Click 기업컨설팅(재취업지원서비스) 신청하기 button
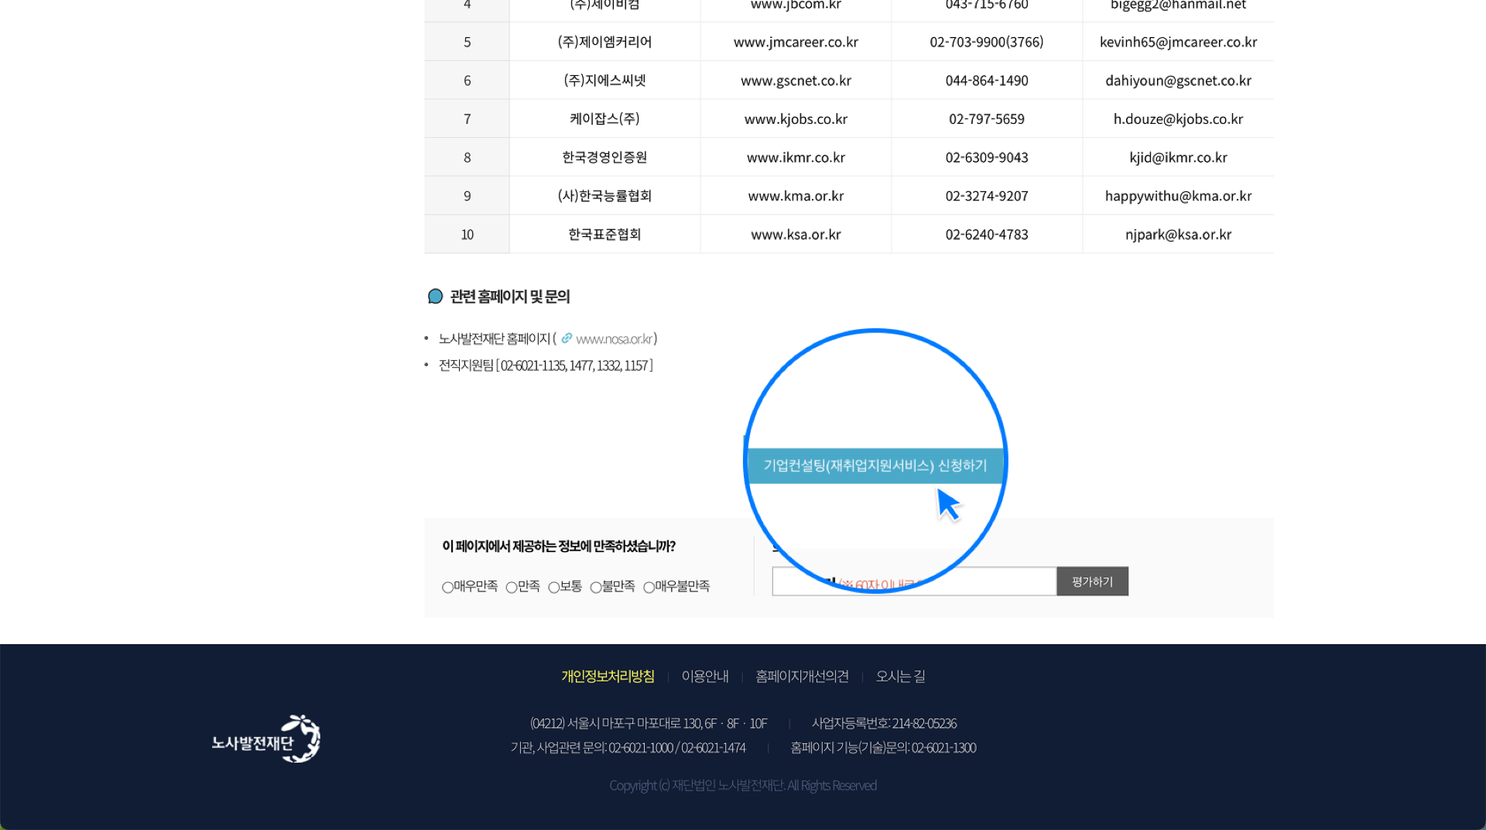Screen dimensions: 1486x830 [875, 465]
